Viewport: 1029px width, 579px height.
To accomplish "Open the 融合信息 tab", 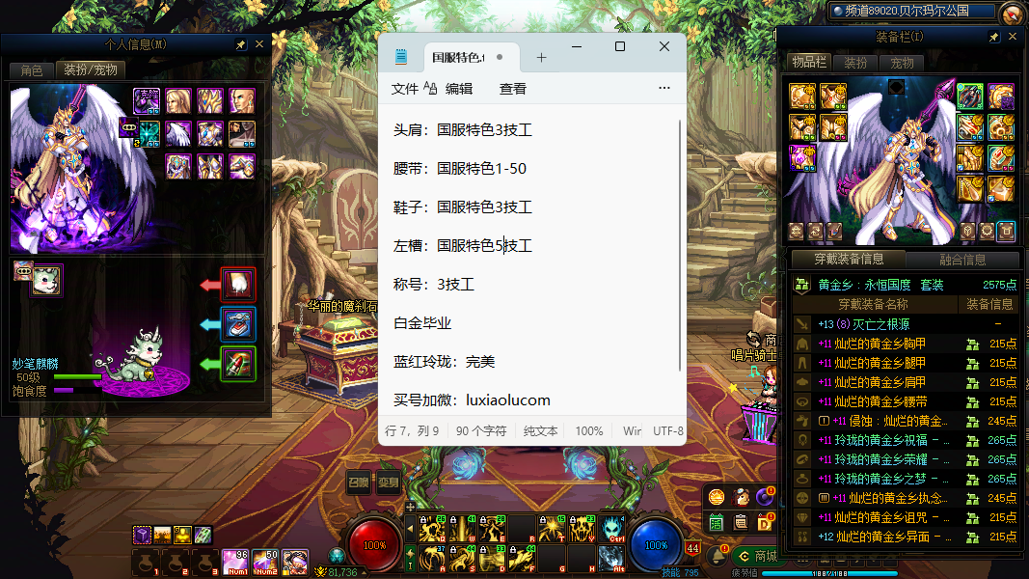I will pyautogui.click(x=961, y=260).
